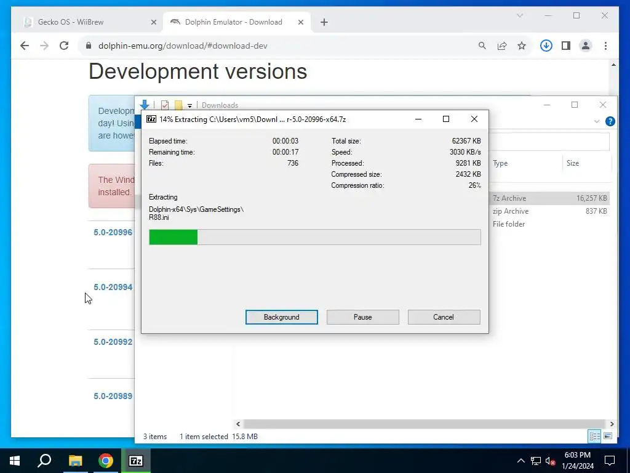Open the network tray icon
This screenshot has width=630, height=473.
coord(536,461)
